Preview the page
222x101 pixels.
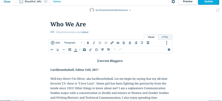[188, 2]
